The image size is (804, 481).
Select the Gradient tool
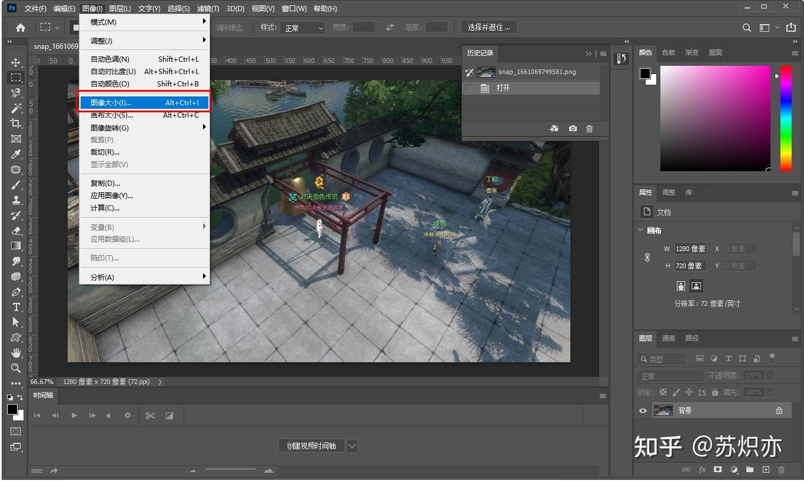coord(16,246)
